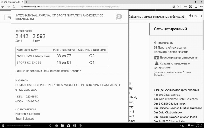Viewport: 204px width, 128px height.
Task: Click the 'Квартиль в категории' column header
Action: (x=92, y=50)
